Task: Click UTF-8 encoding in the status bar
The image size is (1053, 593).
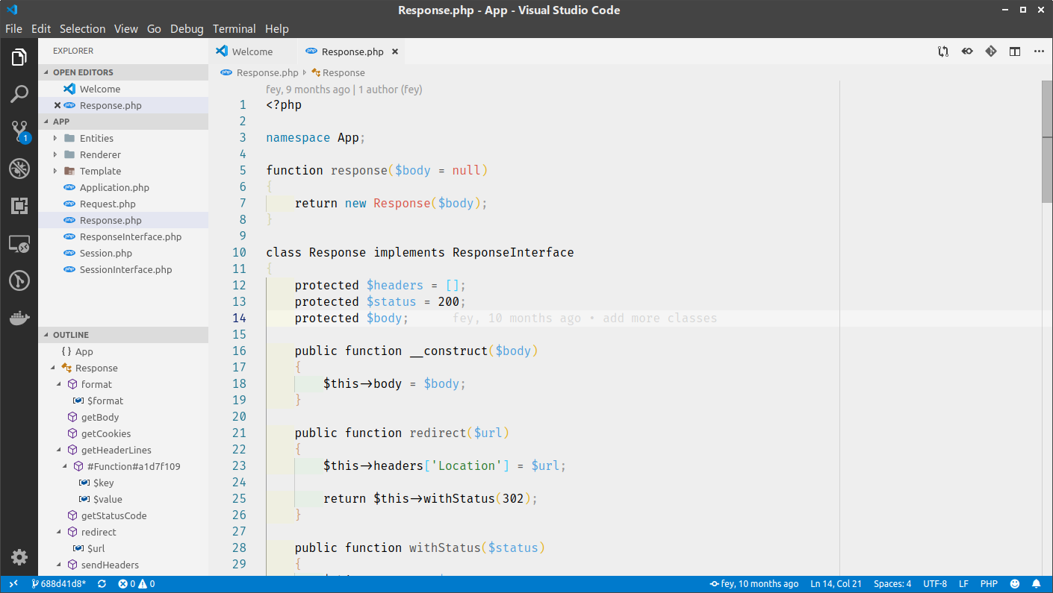Action: 935,583
